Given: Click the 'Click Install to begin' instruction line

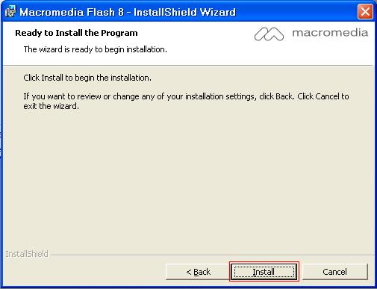Looking at the screenshot, I should [87, 78].
